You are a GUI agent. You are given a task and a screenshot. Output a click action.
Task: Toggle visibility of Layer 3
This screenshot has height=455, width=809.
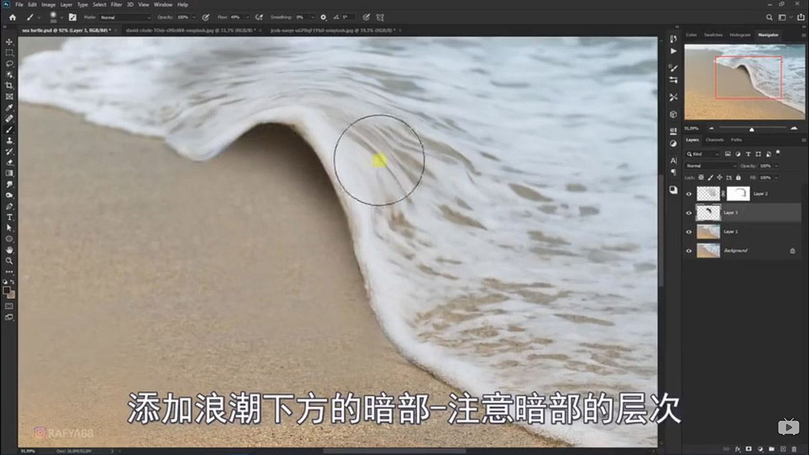point(688,213)
